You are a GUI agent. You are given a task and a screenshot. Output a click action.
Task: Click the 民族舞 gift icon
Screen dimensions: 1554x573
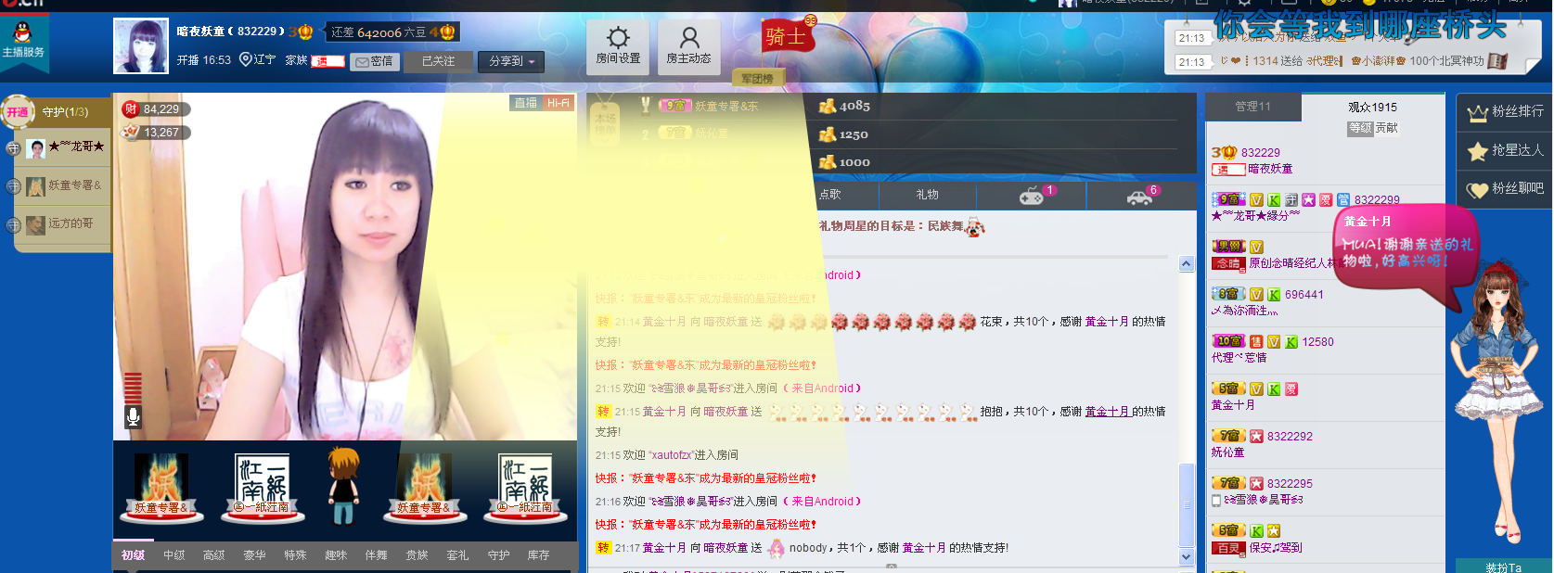(974, 226)
